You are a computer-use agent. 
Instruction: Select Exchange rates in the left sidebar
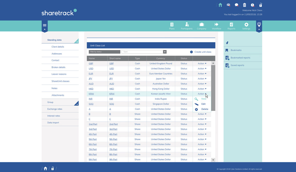coord(55,109)
